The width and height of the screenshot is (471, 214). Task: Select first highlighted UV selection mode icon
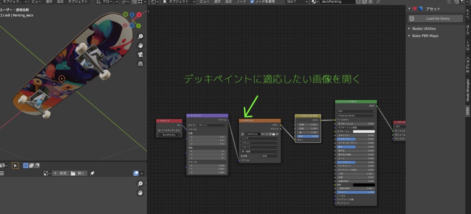click(26, 165)
